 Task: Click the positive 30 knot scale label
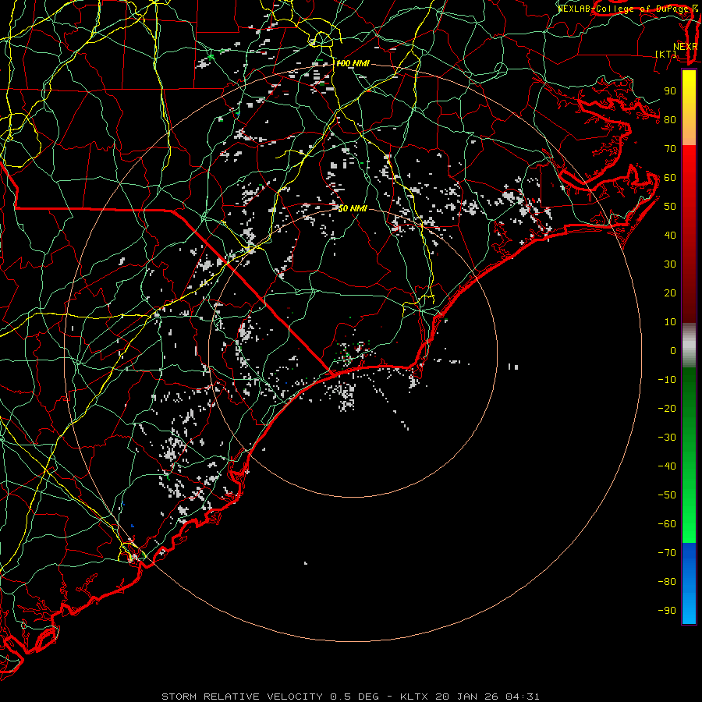[670, 264]
